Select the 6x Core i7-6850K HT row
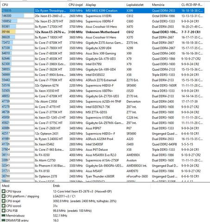 point(103,53)
